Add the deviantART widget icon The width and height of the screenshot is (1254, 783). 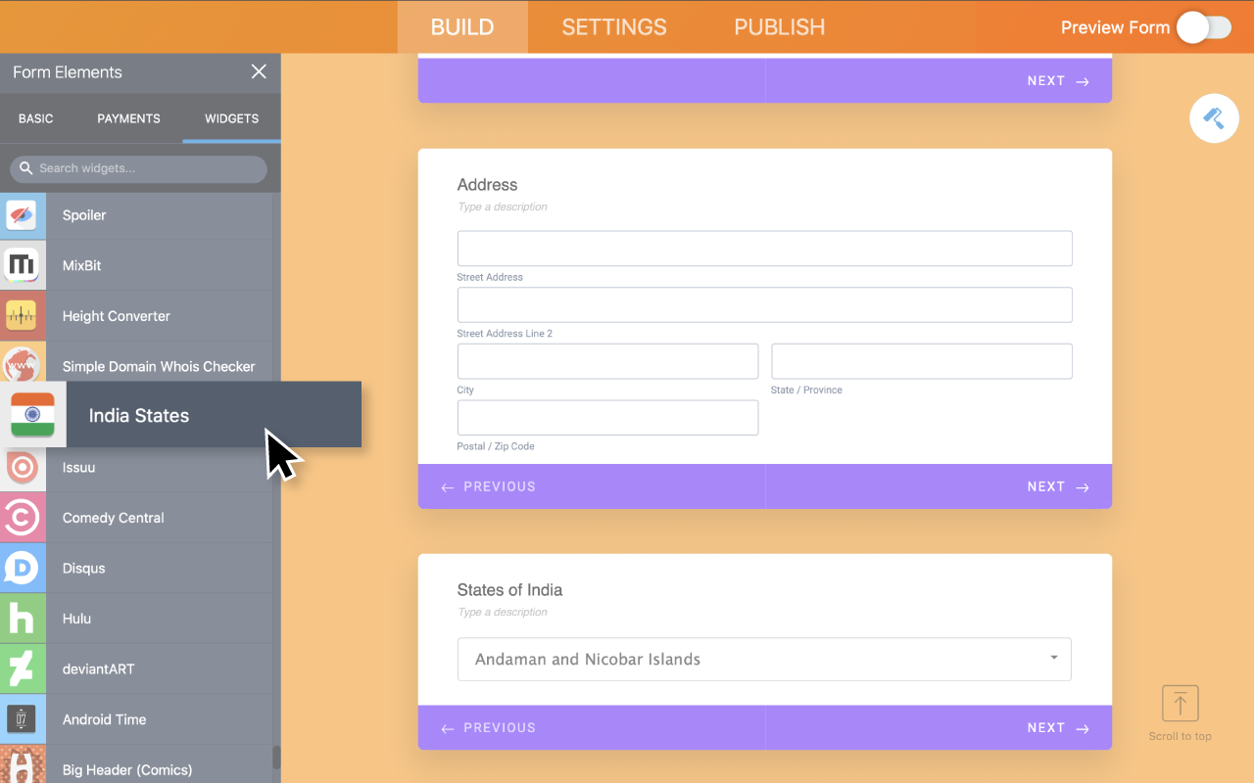tap(22, 669)
